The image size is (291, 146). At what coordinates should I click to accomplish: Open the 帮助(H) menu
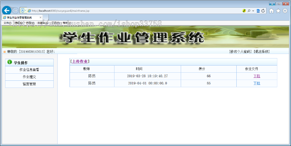click(67, 23)
